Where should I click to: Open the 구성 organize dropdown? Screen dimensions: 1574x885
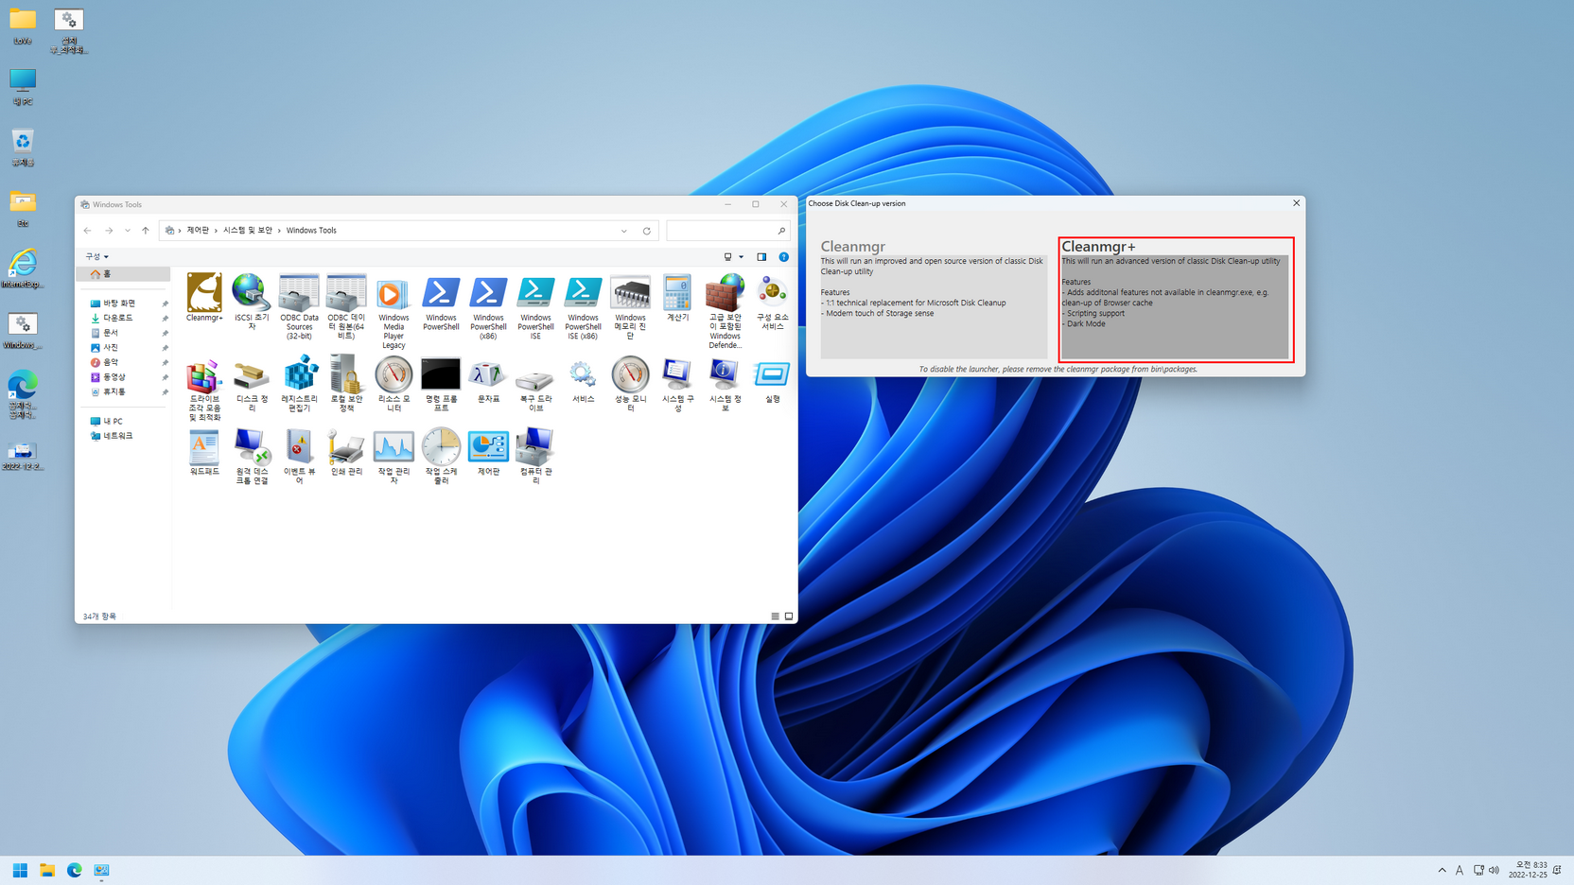point(96,256)
